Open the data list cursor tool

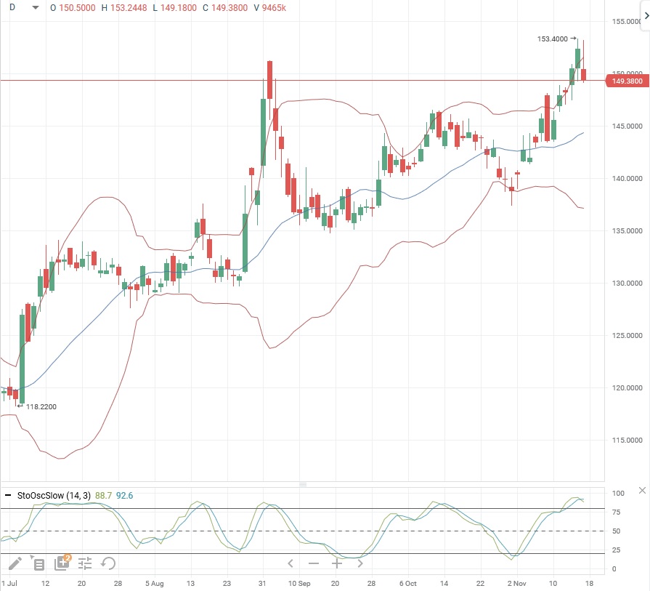click(38, 563)
